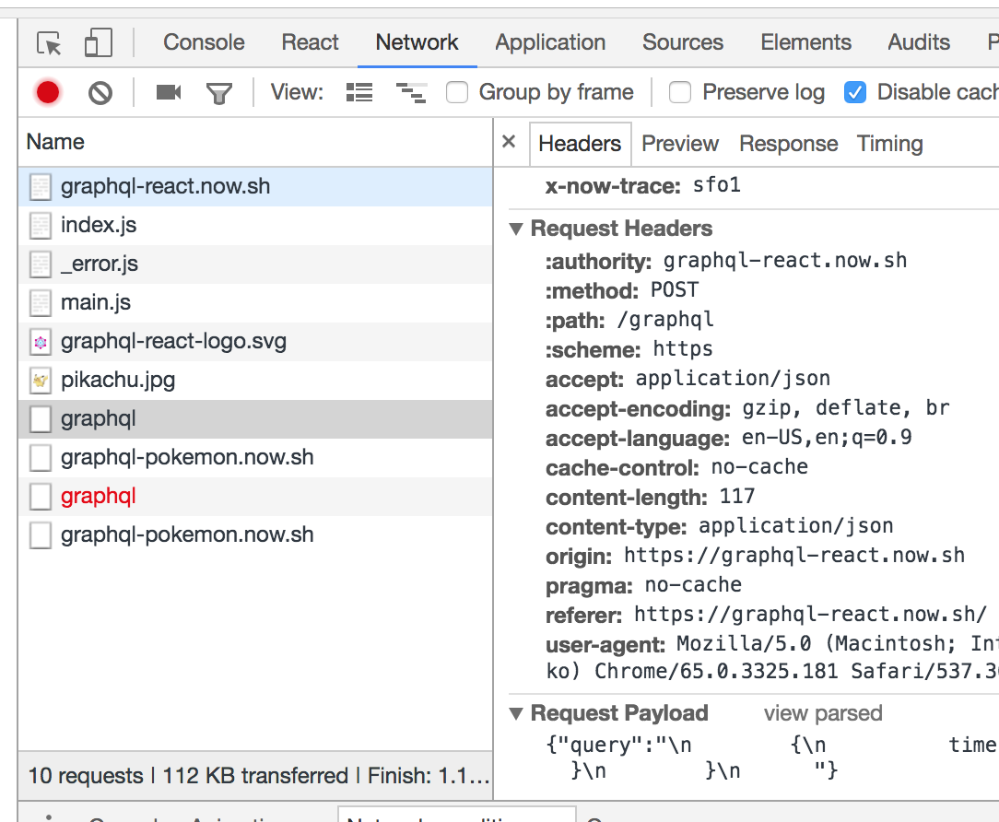Switch to the Preview tab
Image resolution: width=999 pixels, height=822 pixels.
click(680, 143)
